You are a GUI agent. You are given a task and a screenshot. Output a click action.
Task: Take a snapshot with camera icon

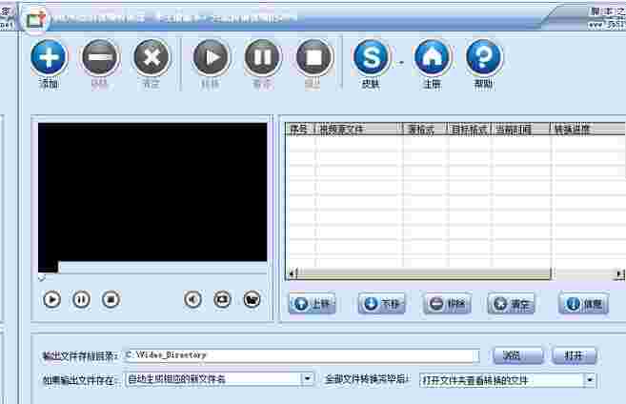222,299
